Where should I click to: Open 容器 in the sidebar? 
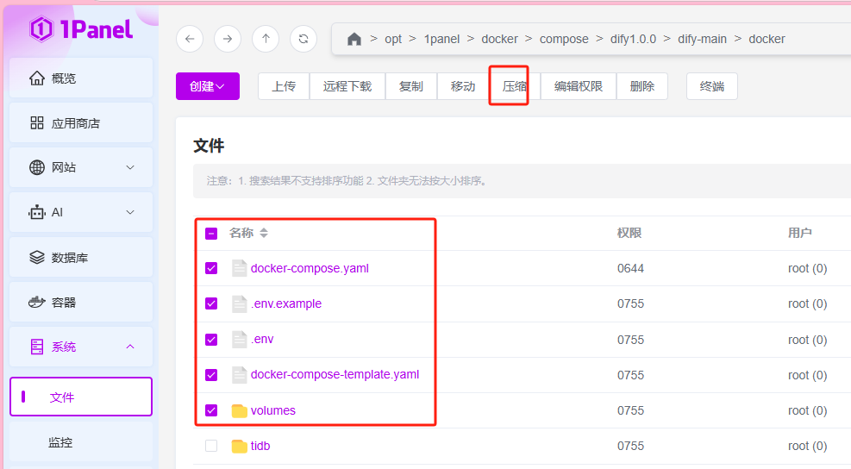[x=81, y=303]
